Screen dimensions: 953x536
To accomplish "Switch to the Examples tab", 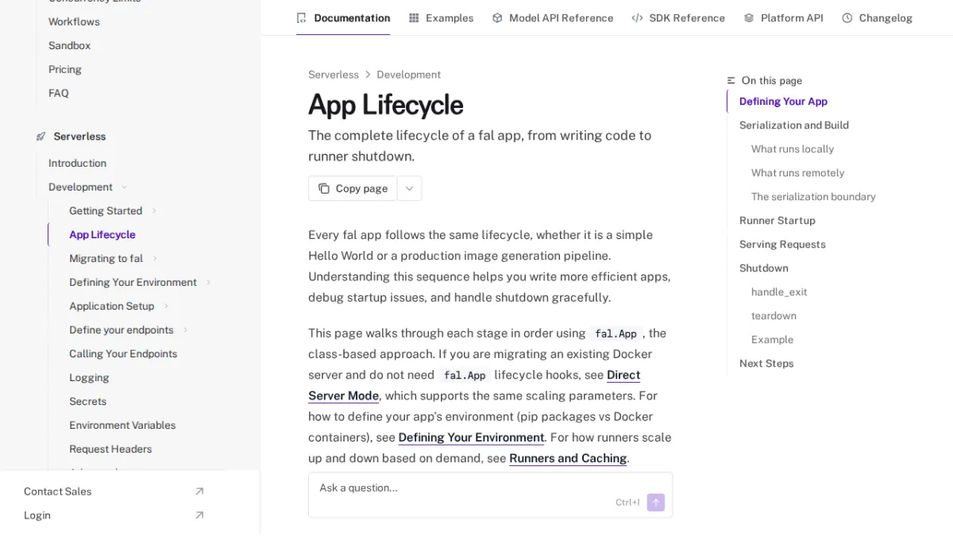I will 441,17.
